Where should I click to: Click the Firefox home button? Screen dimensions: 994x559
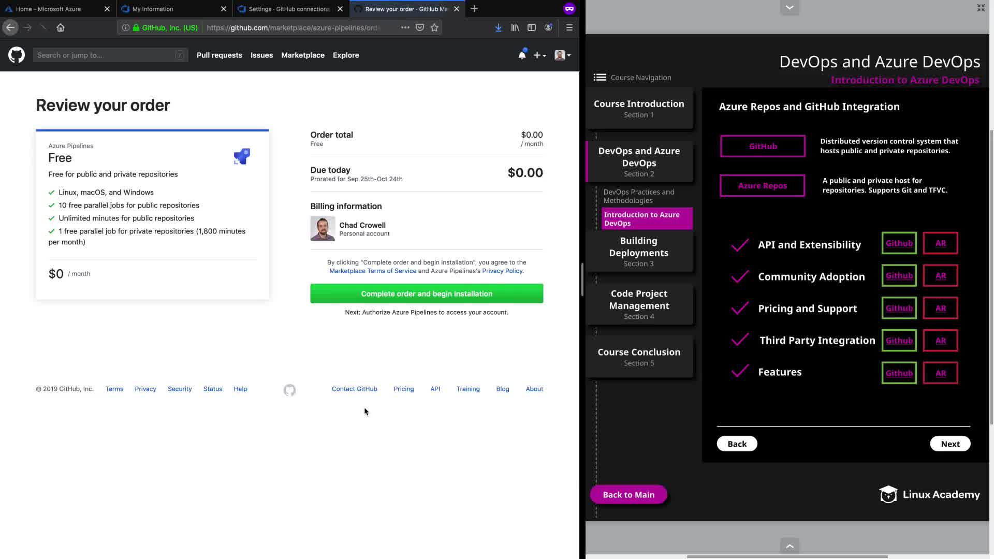[61, 27]
